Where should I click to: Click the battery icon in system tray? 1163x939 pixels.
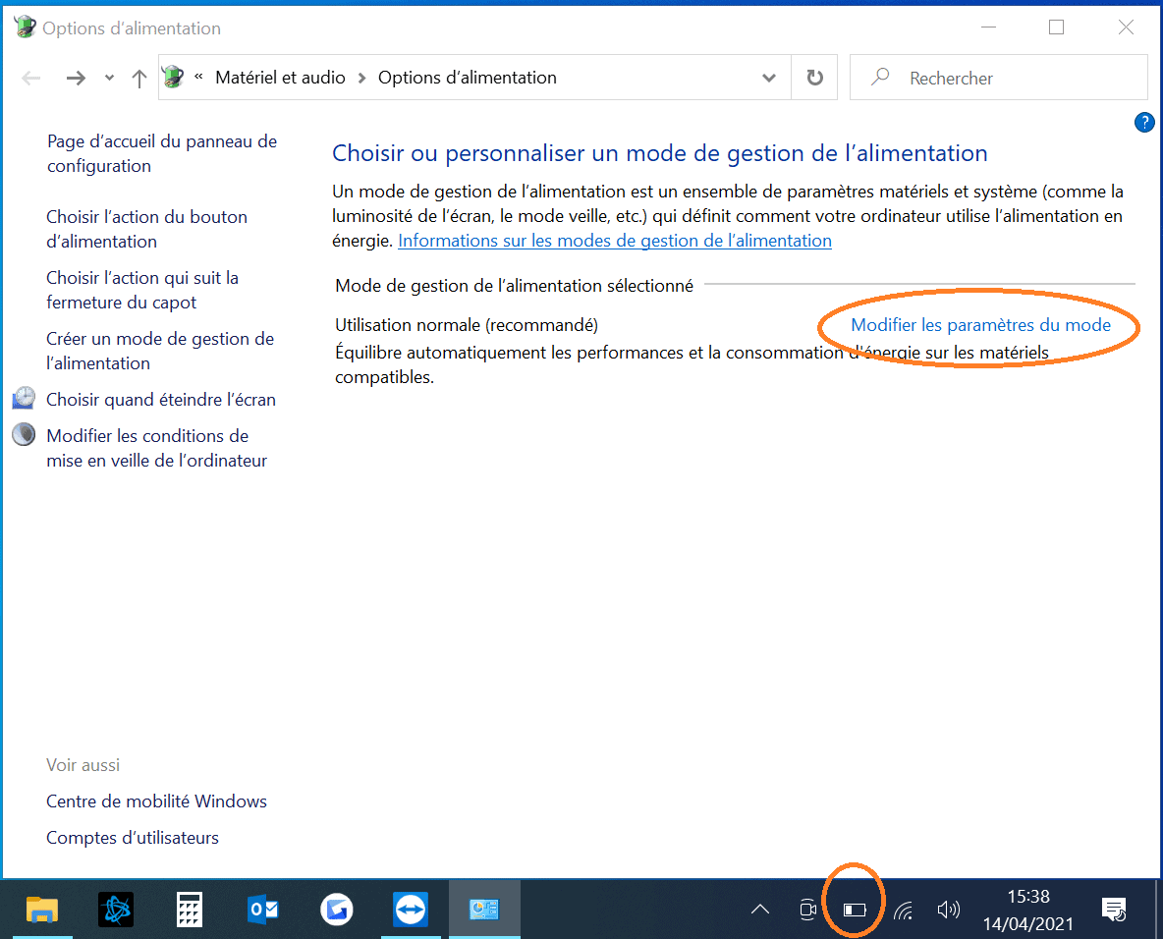pos(855,910)
